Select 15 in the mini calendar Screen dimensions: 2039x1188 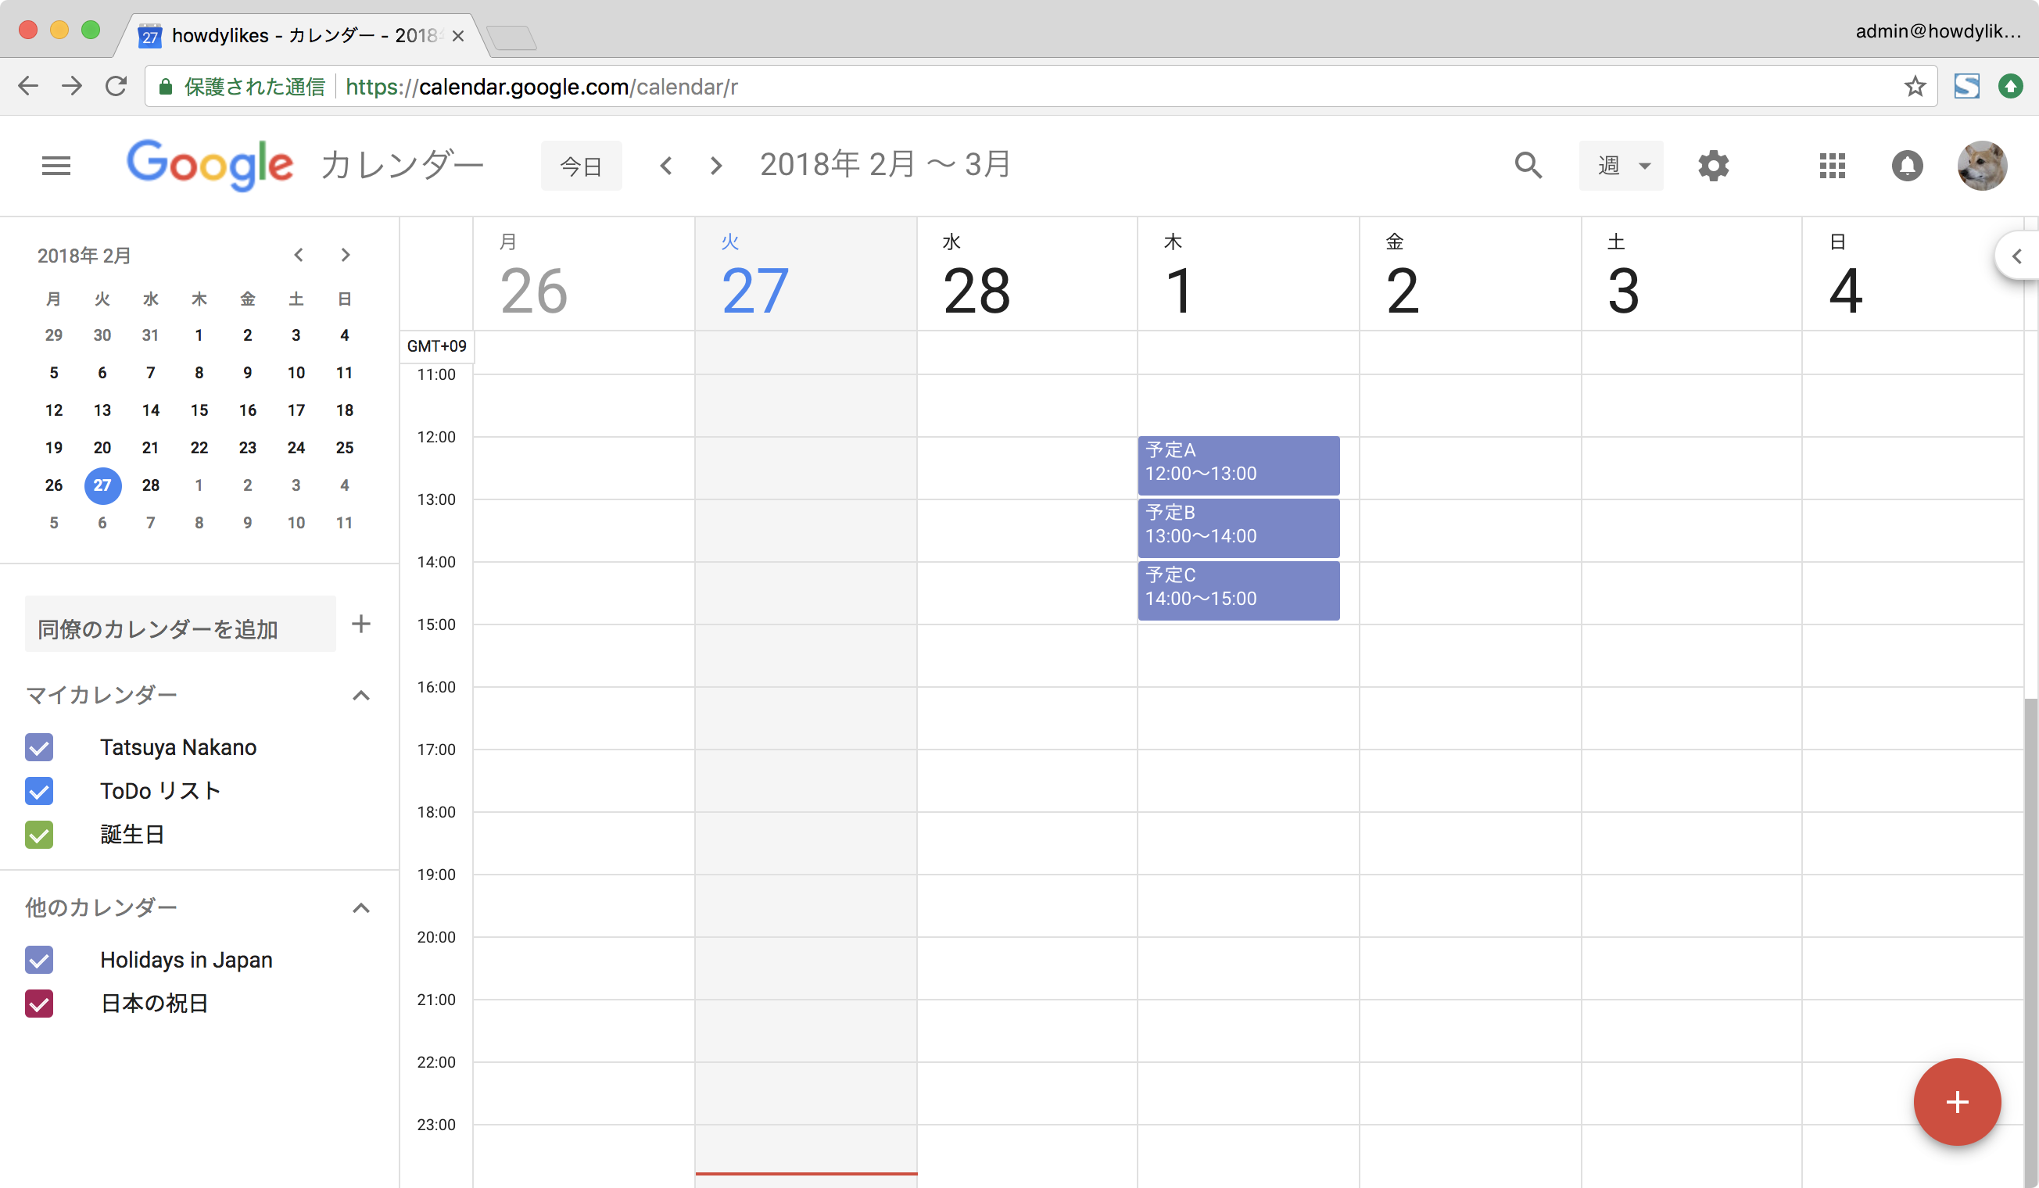click(x=199, y=410)
